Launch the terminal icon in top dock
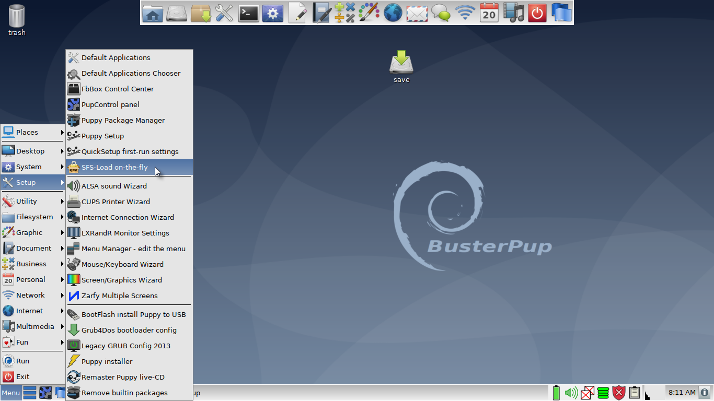 coord(249,13)
